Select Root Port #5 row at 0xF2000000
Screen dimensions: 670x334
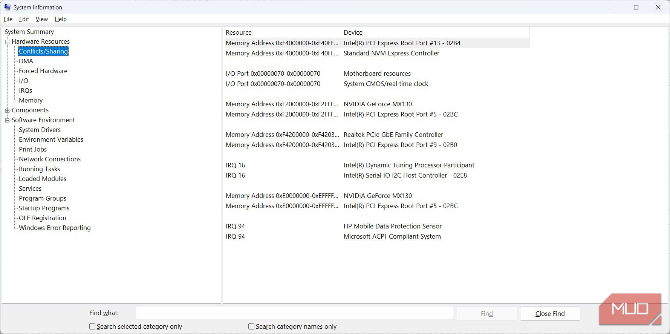pyautogui.click(x=377, y=114)
